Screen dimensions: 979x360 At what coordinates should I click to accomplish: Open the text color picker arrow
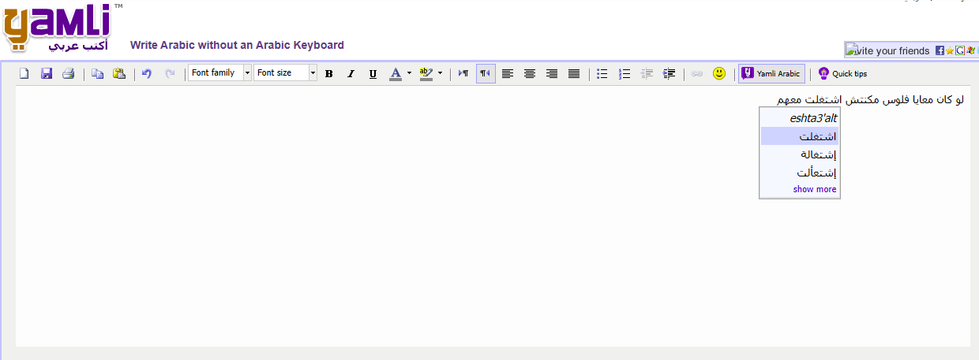pyautogui.click(x=409, y=73)
